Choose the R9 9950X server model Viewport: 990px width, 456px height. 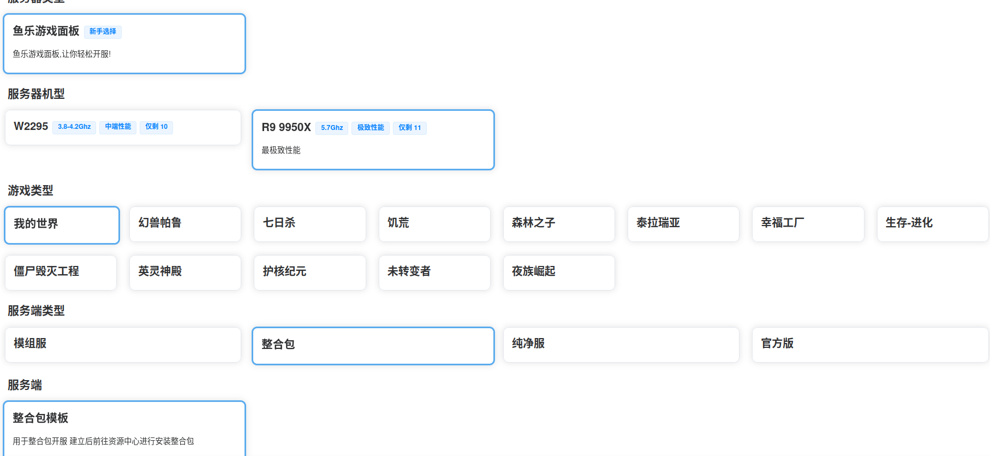373,140
